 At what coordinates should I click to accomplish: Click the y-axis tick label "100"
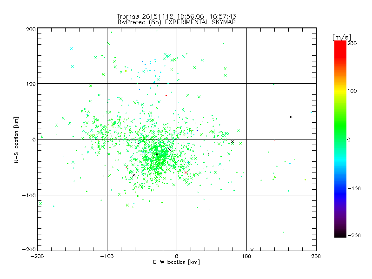(31, 84)
